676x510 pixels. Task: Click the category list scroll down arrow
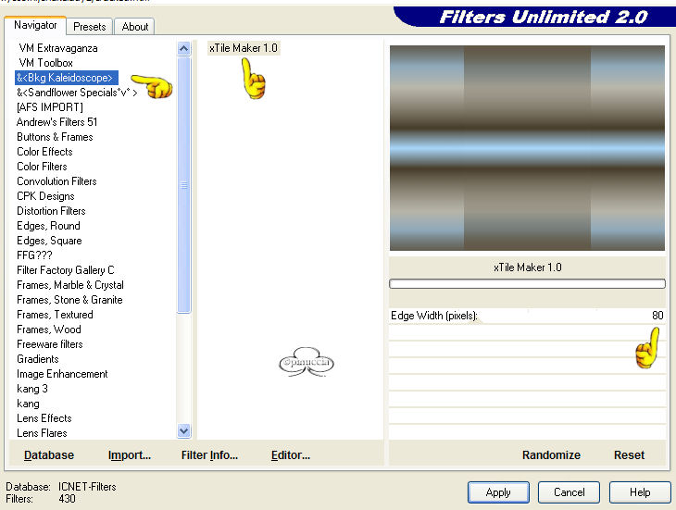point(183,430)
